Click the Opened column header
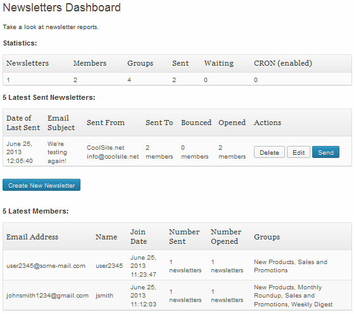The image size is (354, 314). coord(232,123)
